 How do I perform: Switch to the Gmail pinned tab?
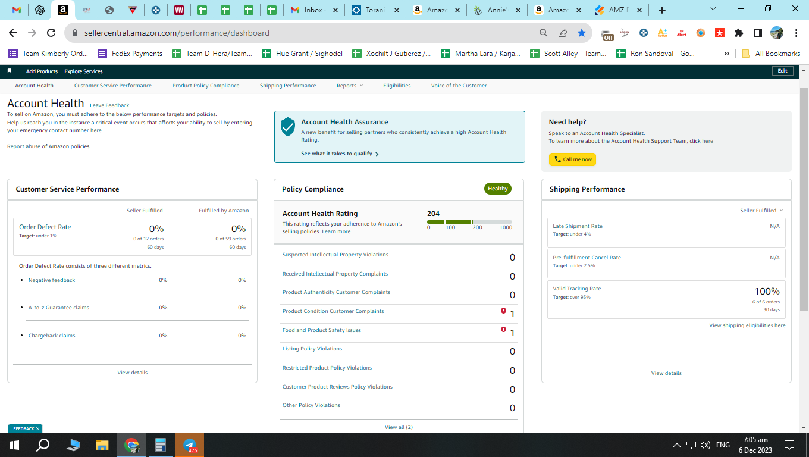click(17, 10)
